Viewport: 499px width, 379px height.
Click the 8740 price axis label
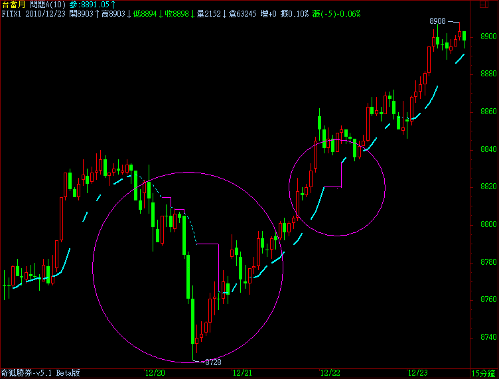tap(488, 337)
